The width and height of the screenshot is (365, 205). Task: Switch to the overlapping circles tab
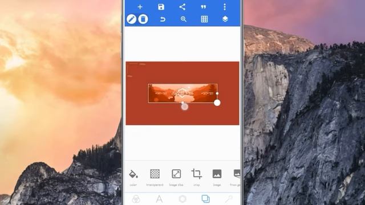tap(136, 199)
